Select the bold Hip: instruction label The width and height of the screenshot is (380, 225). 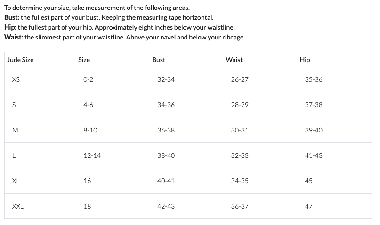pos(10,27)
